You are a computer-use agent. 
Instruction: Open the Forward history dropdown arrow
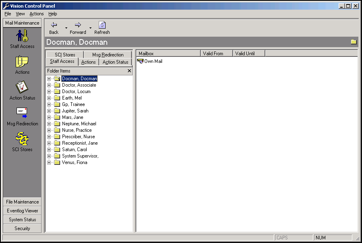(x=90, y=28)
